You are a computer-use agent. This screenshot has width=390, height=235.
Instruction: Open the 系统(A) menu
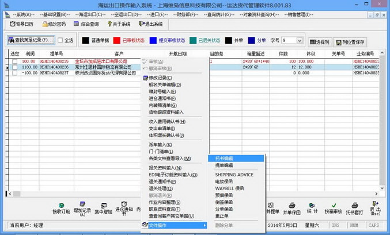coord(24,14)
